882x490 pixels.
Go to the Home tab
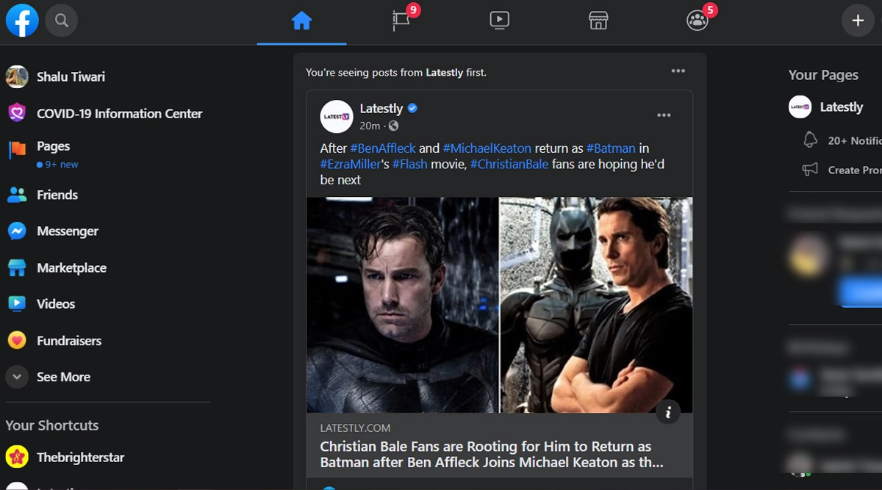point(301,21)
